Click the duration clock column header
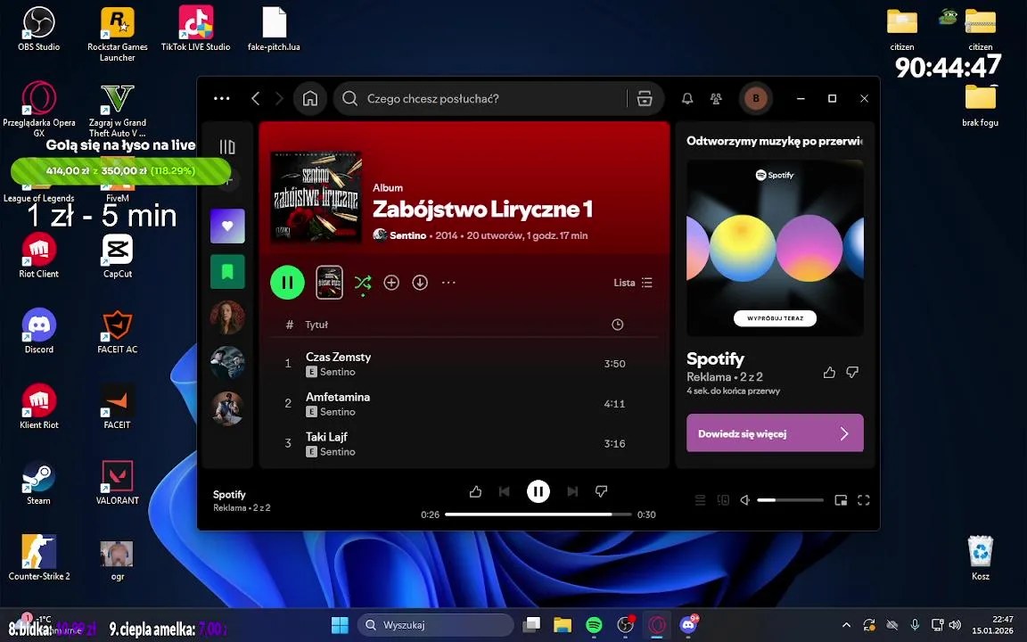The height and width of the screenshot is (642, 1027). pyautogui.click(x=617, y=325)
